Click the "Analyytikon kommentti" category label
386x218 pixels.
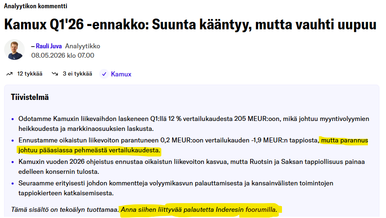click(x=36, y=6)
